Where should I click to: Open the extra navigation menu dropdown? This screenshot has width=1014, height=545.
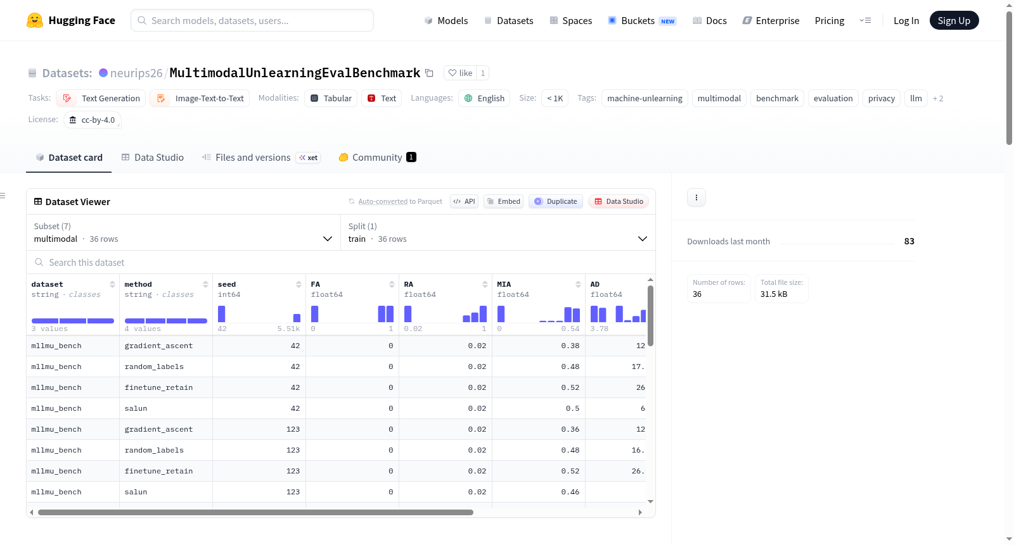(865, 20)
